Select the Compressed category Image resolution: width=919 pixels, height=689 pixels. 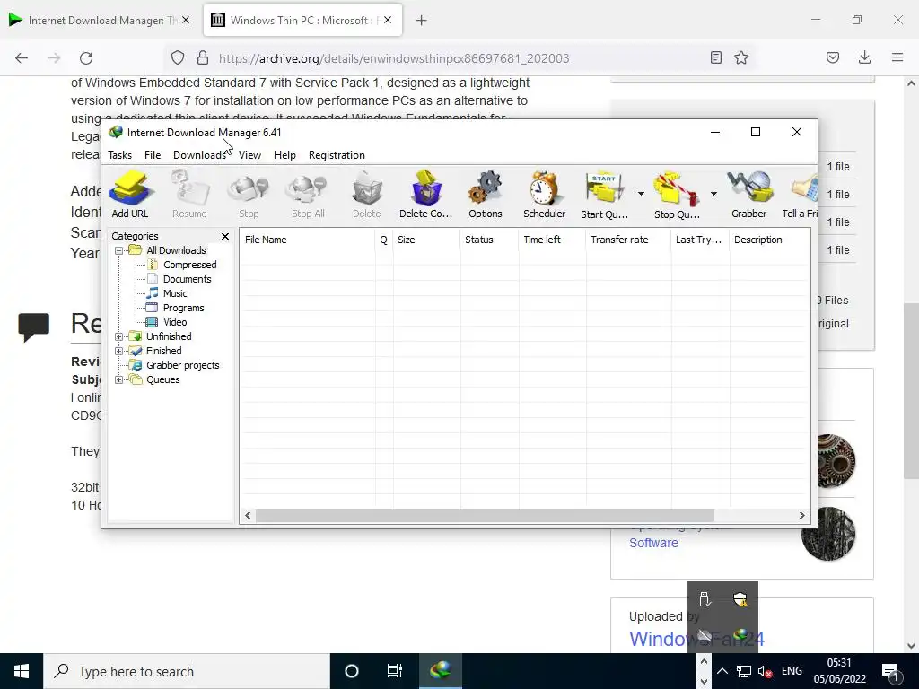pyautogui.click(x=189, y=265)
